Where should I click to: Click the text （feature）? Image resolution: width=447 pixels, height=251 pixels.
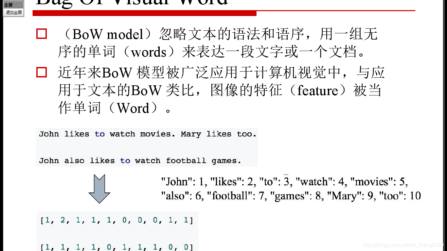coord(317,91)
